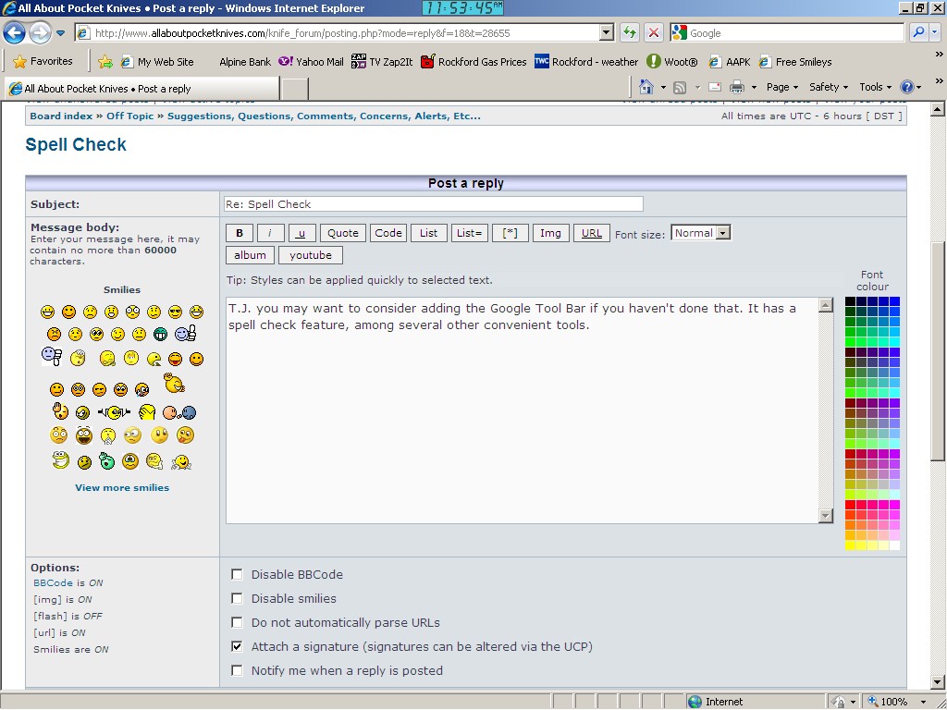Image resolution: width=947 pixels, height=710 pixels.
Task: Expand the command bar overflow chevron
Action: (x=939, y=81)
